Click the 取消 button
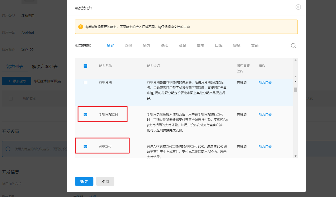This screenshot has width=336, height=197. [x=105, y=181]
